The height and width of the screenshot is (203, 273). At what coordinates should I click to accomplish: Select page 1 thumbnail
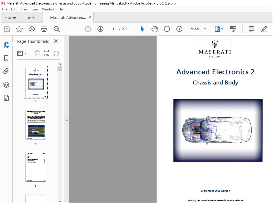point(36,82)
